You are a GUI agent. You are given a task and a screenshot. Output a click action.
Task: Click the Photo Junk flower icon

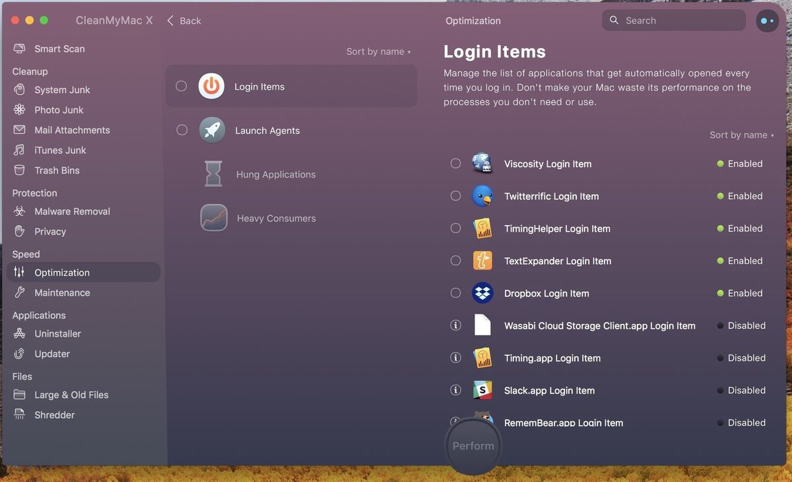tap(20, 110)
